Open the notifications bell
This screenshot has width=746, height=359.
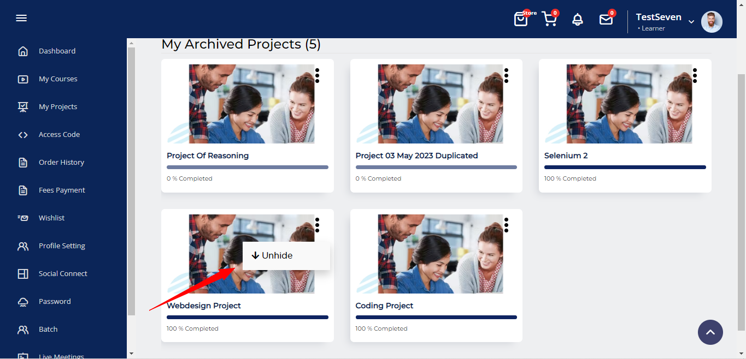pos(578,20)
